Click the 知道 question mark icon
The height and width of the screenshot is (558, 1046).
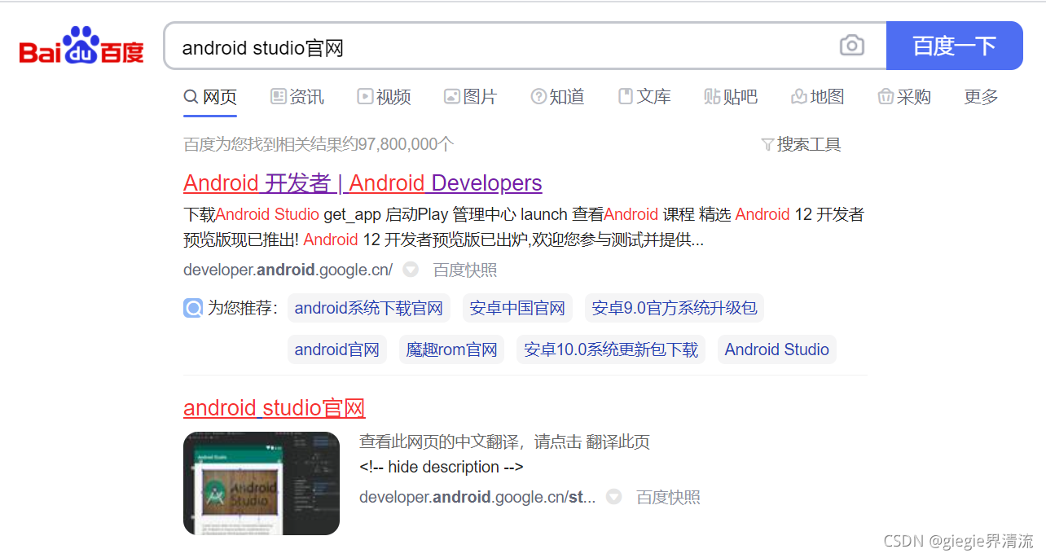coord(538,97)
